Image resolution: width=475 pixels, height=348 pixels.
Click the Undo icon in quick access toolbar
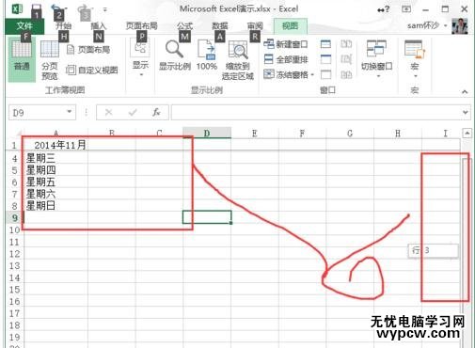[56, 9]
